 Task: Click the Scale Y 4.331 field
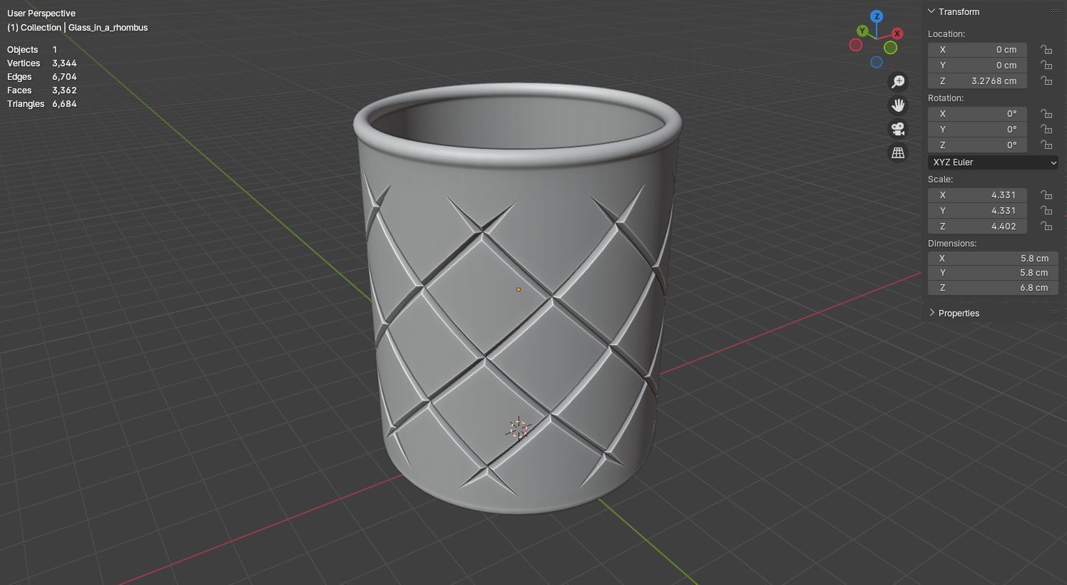tap(977, 211)
